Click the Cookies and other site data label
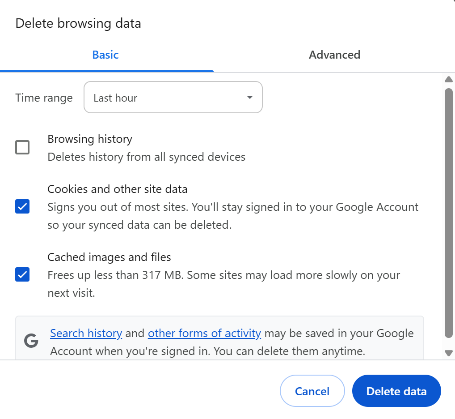The image size is (455, 419). pos(118,189)
